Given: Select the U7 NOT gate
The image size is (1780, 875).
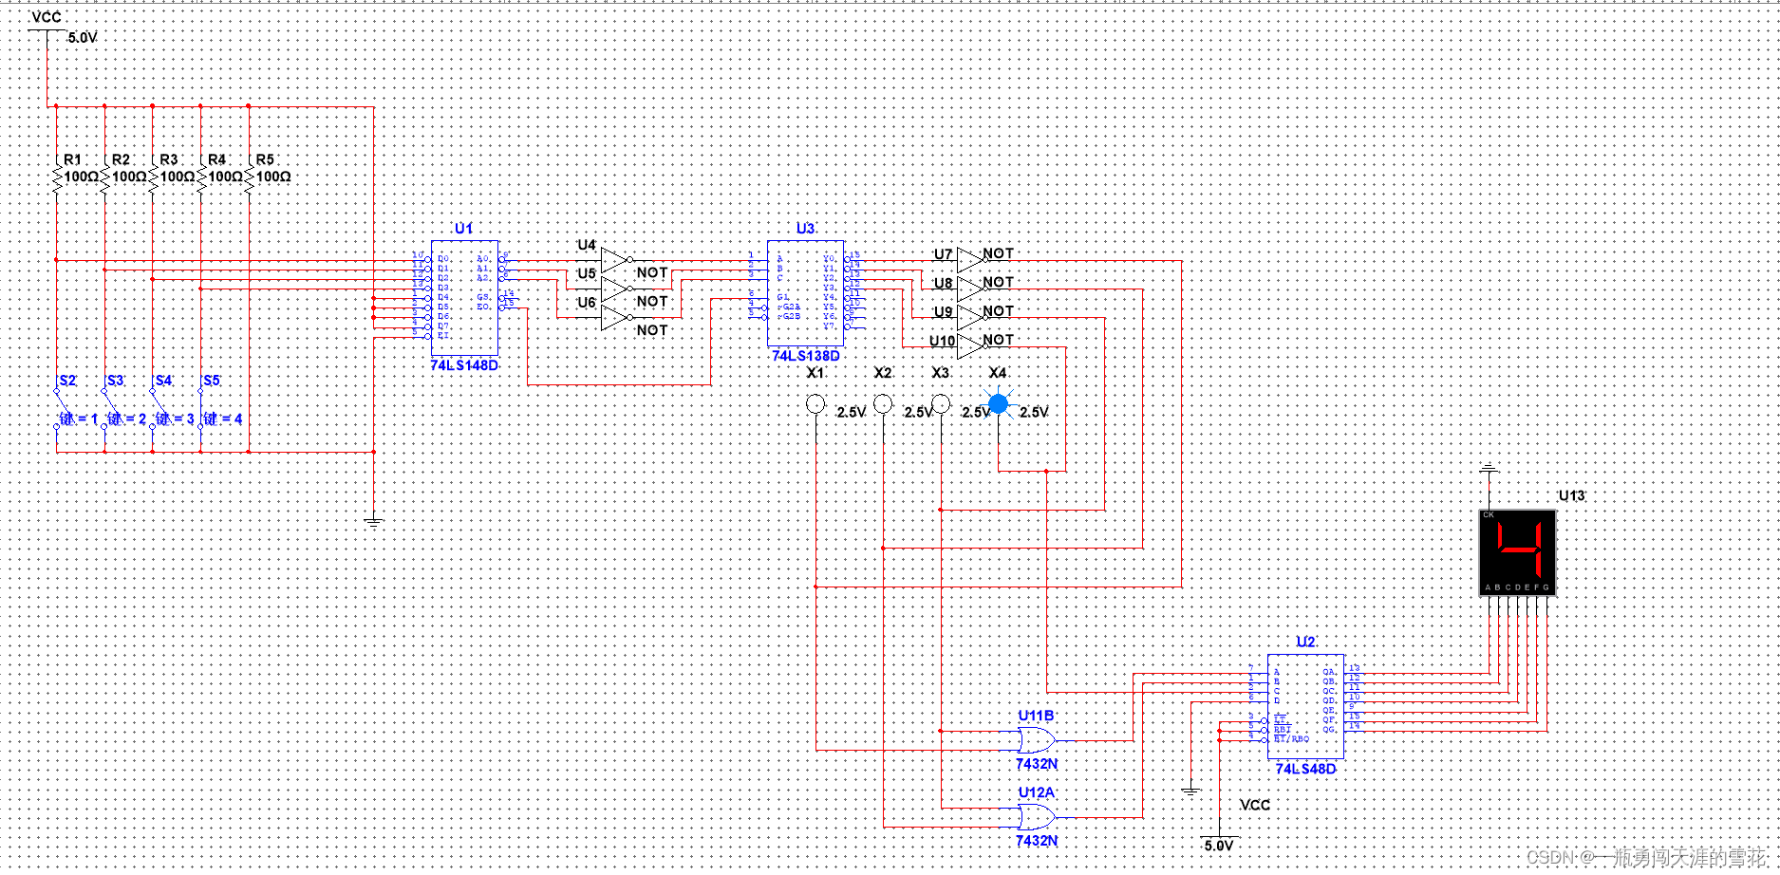Looking at the screenshot, I should tap(972, 260).
